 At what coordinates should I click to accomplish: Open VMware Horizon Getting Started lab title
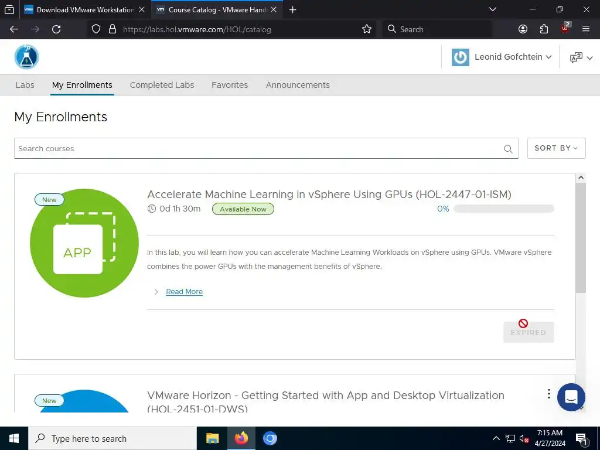326,402
